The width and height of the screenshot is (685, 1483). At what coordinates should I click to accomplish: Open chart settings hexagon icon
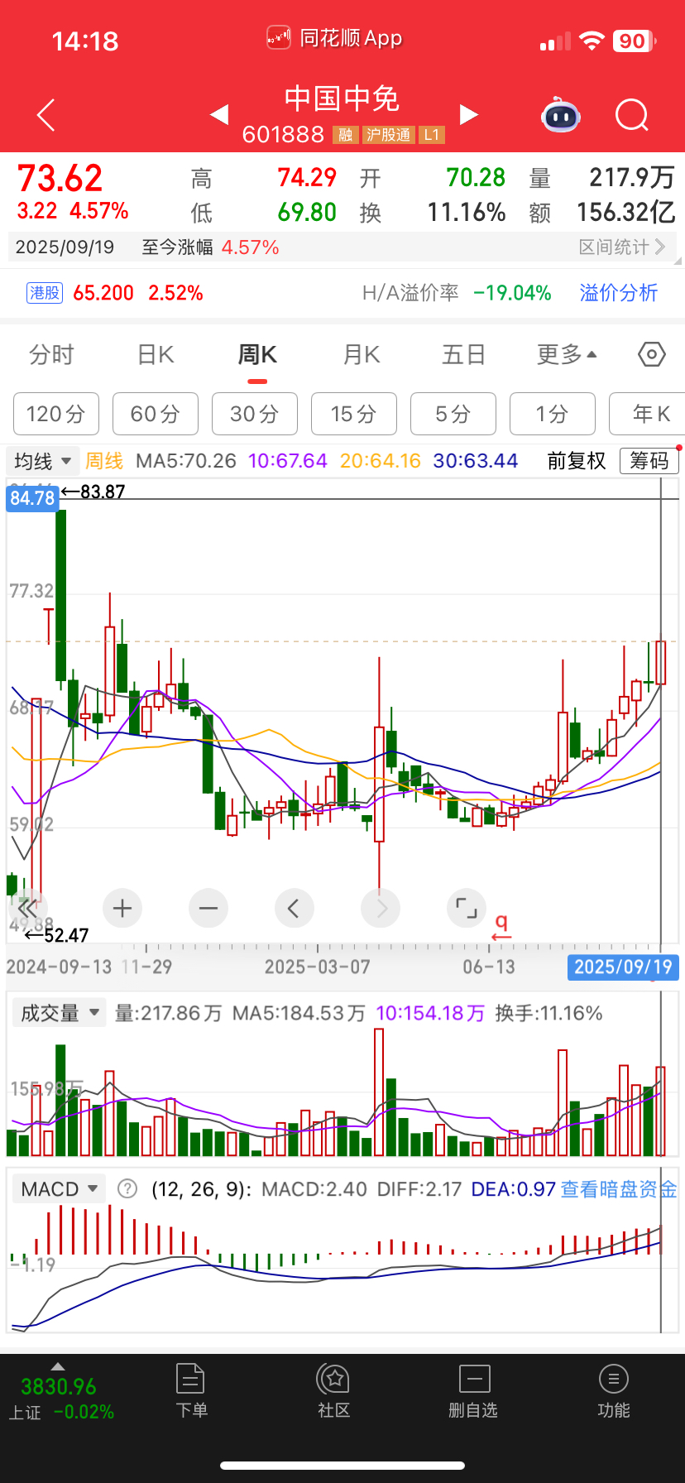point(652,355)
